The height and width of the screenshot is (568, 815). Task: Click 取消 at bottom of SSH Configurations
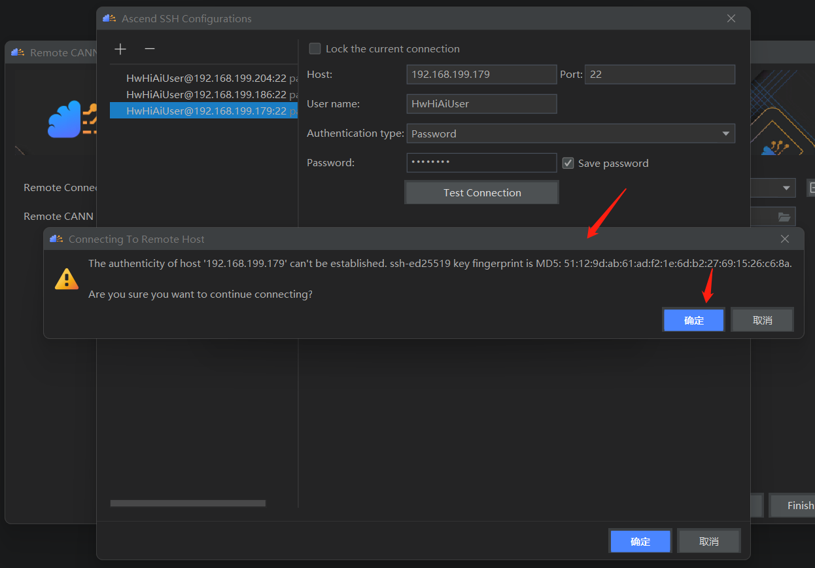[709, 541]
